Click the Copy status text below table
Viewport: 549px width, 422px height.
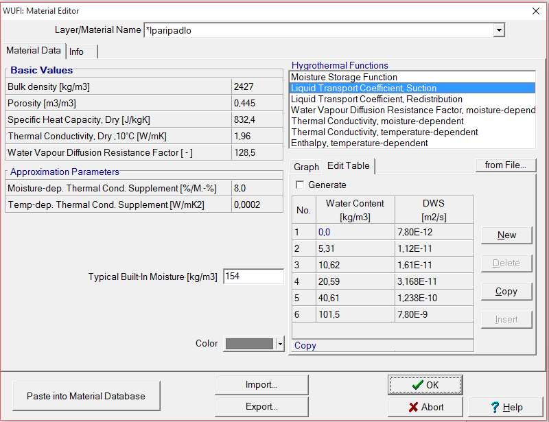tap(305, 345)
